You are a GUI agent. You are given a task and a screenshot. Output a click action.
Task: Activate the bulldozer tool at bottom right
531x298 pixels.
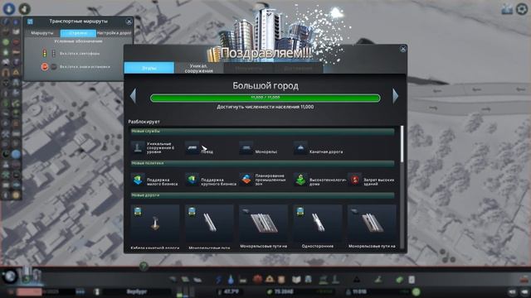(524, 280)
